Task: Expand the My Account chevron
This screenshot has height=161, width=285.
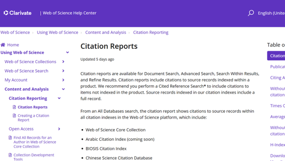Action: [x=63, y=80]
